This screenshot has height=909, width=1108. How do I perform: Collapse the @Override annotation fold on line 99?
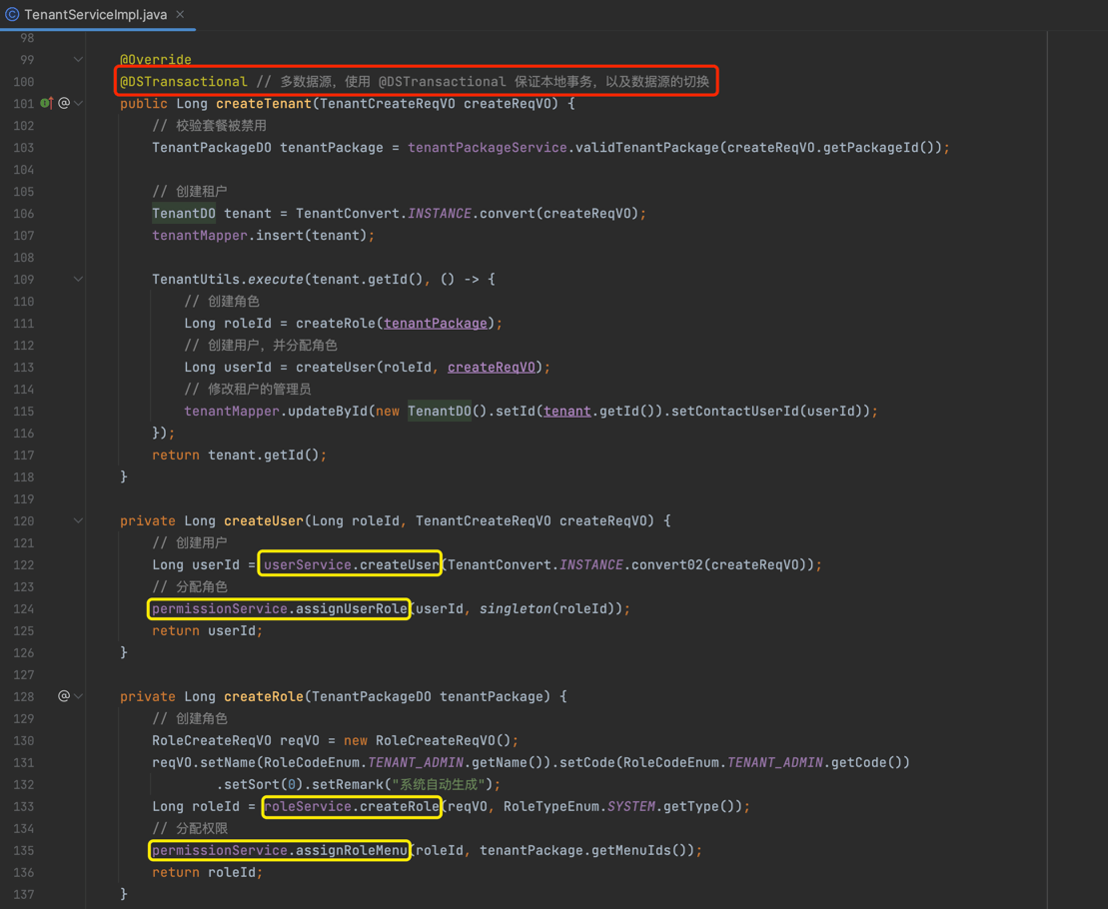78,60
